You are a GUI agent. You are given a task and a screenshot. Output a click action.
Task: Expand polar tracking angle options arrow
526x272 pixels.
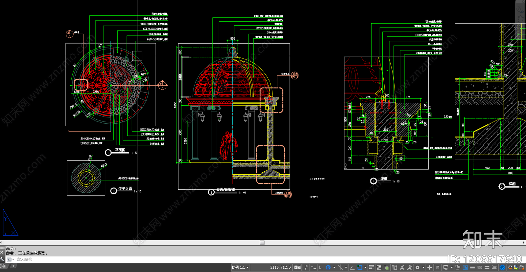(x=334, y=267)
